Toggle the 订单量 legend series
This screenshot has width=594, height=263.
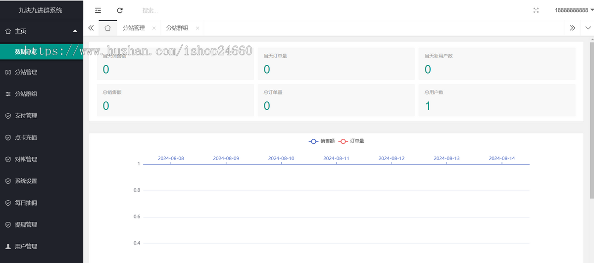point(351,141)
